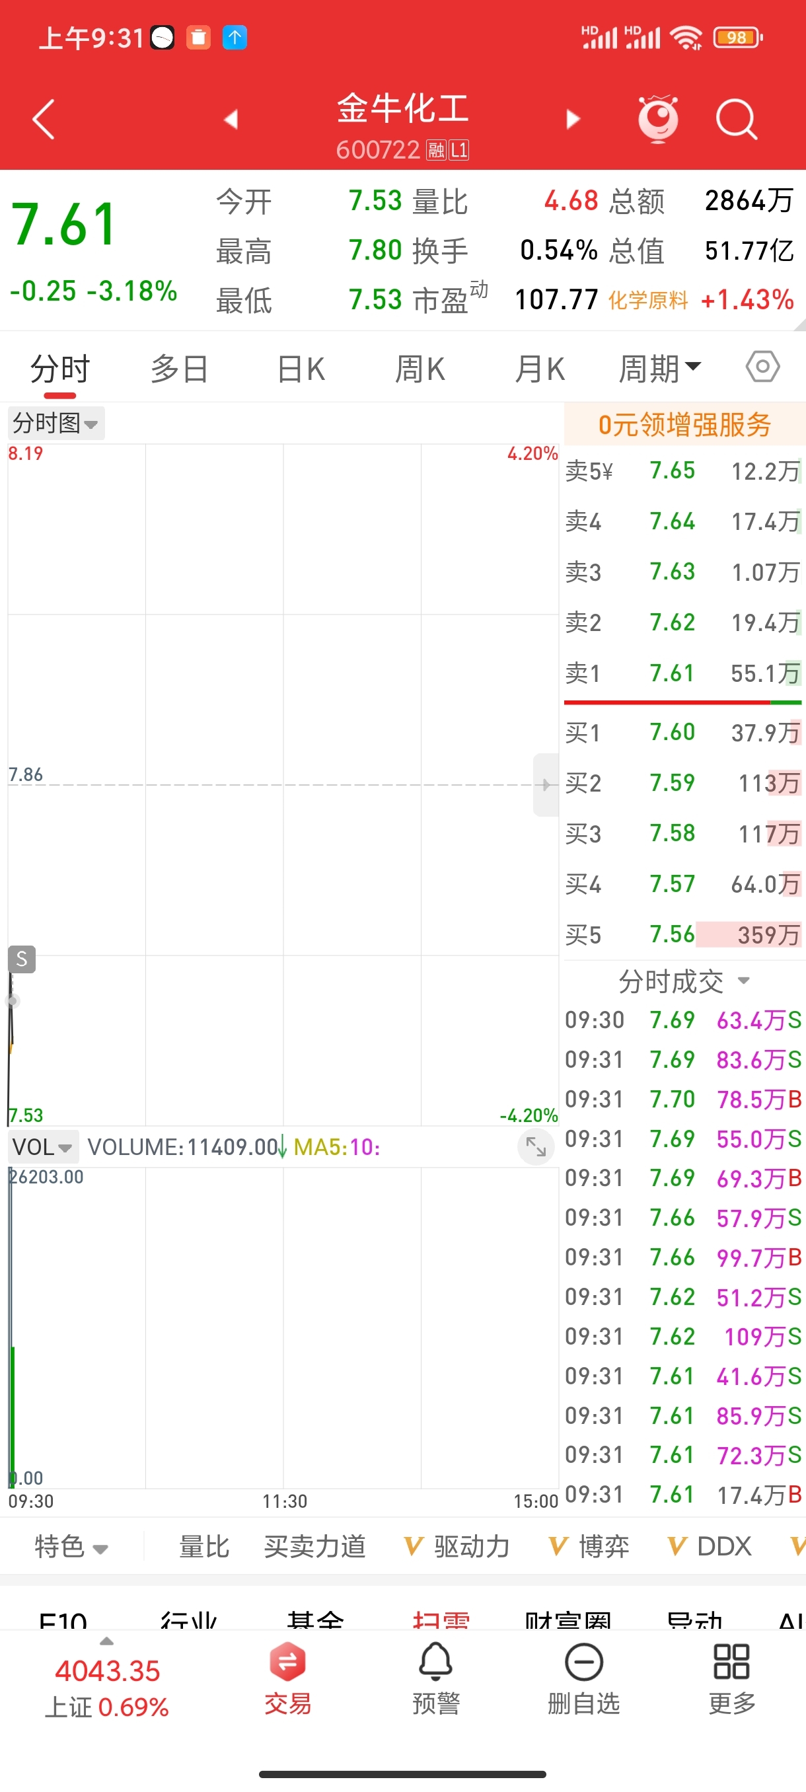Screen dimensions: 806x1792
Task: Open the 分时成交 dropdown
Action: click(x=684, y=981)
